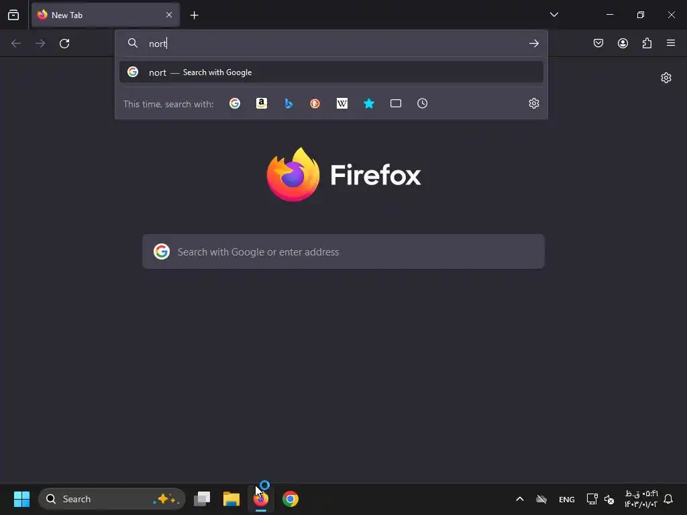This screenshot has width=687, height=515.
Task: Switch ENG input language
Action: (566, 499)
